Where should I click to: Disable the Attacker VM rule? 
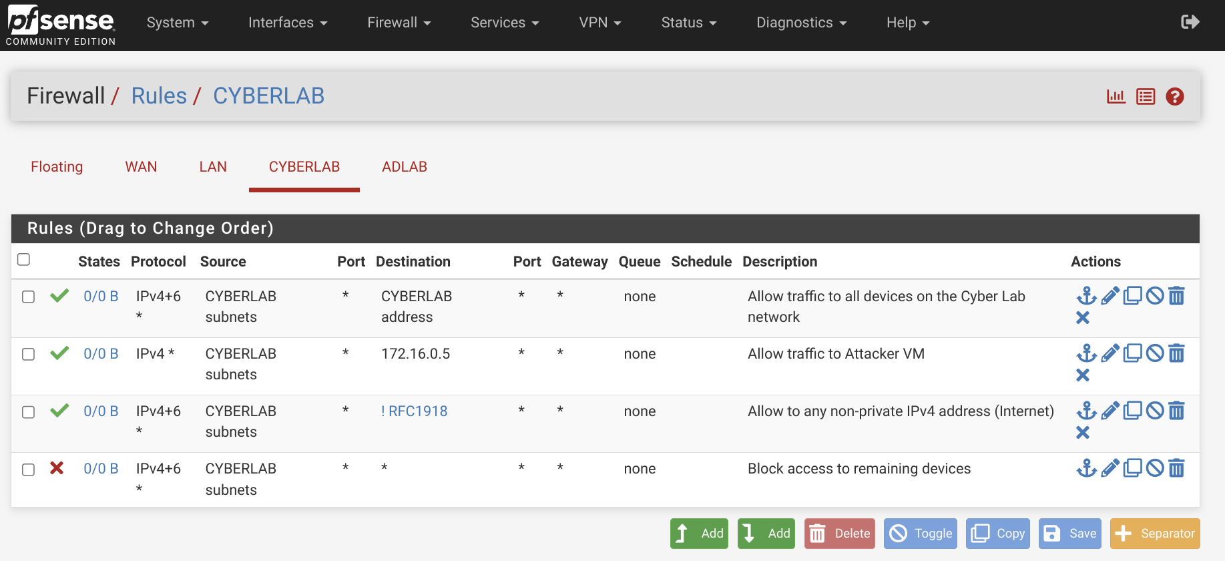(x=1155, y=353)
